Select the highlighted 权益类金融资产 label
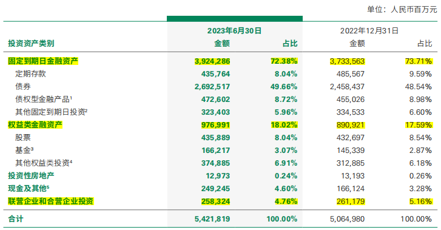This screenshot has height=230, width=441. [35, 125]
